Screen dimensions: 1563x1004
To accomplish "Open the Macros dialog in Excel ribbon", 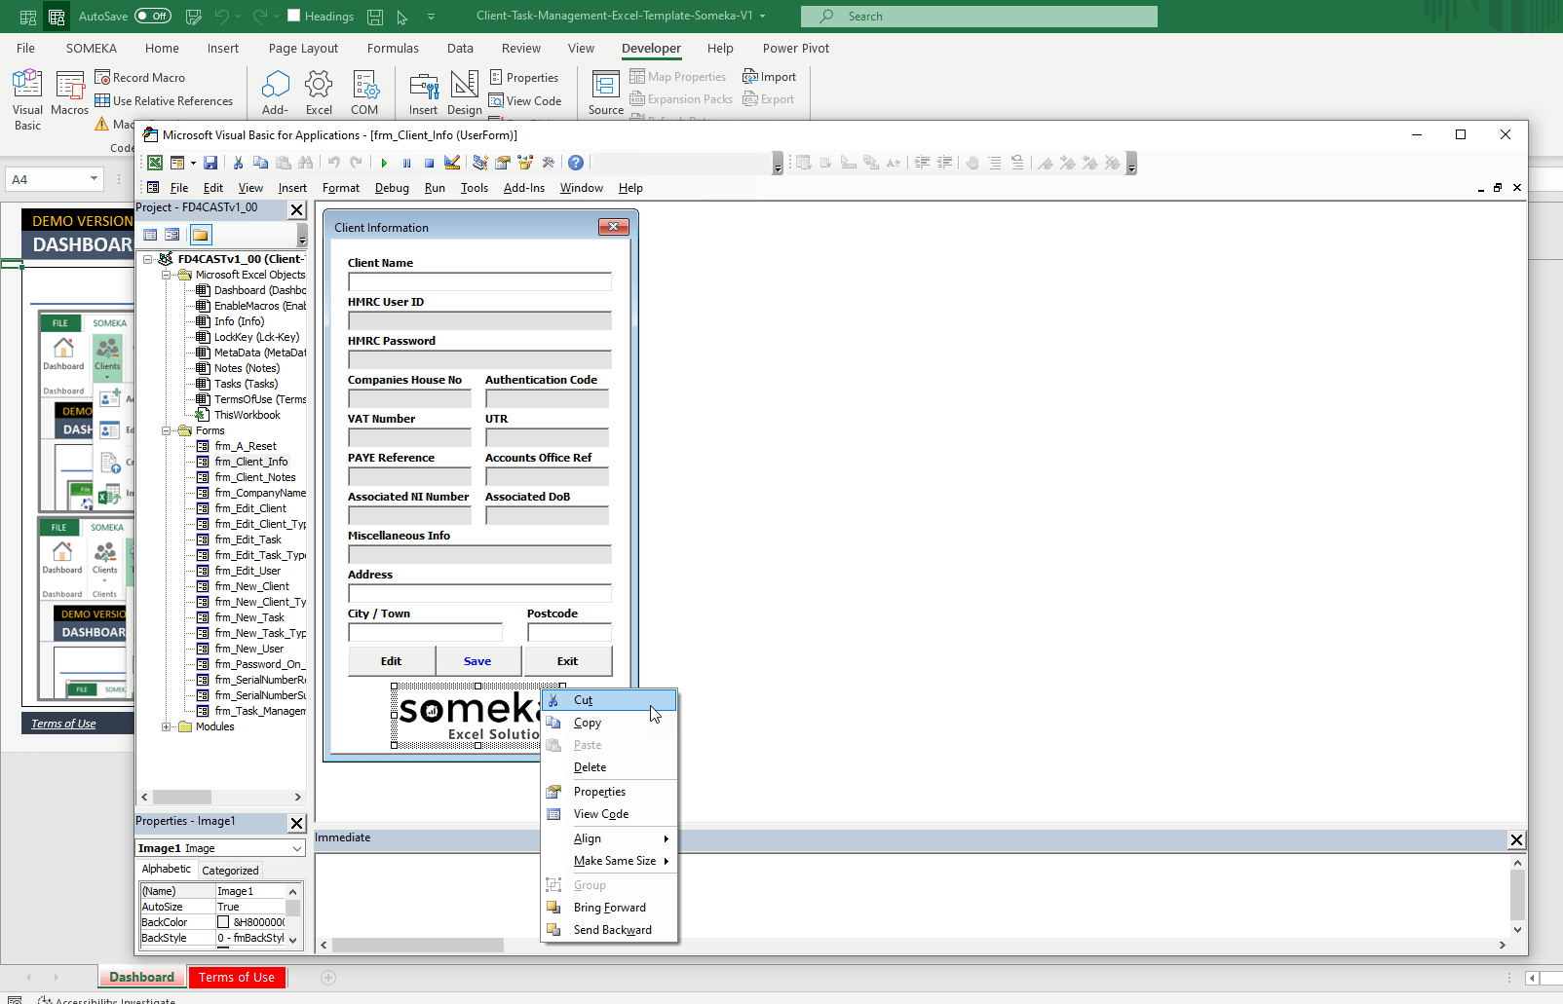I will point(70,93).
